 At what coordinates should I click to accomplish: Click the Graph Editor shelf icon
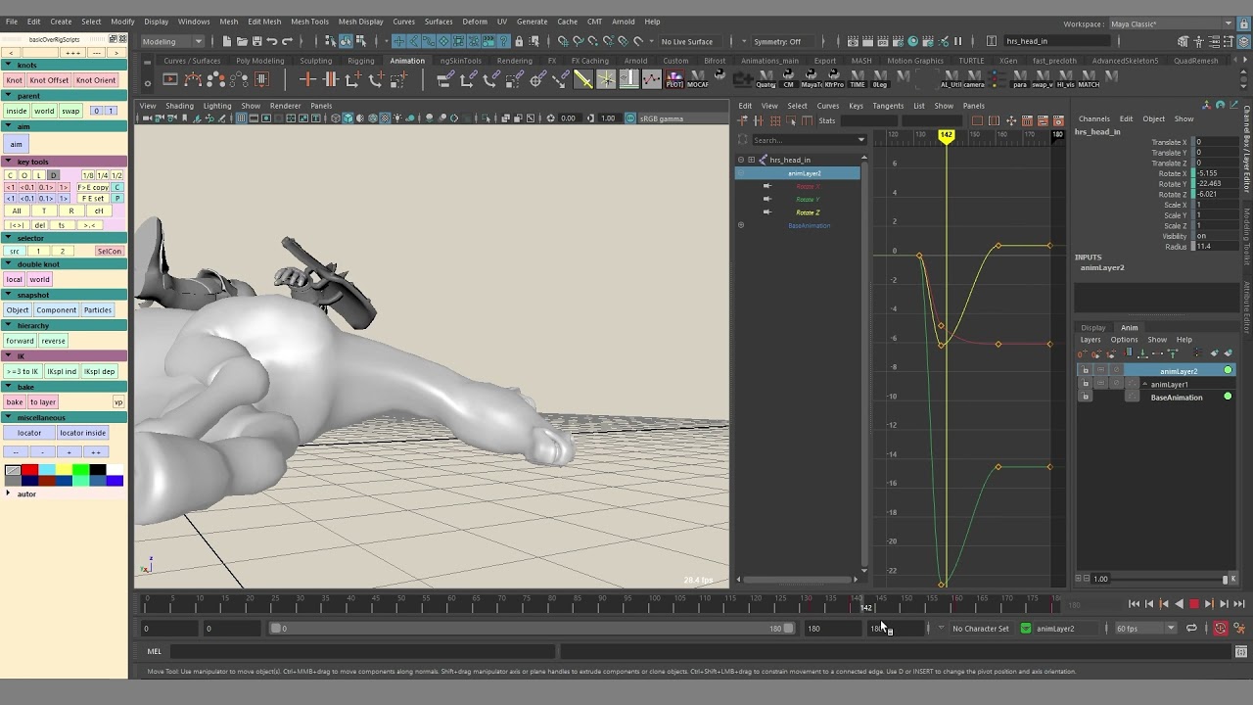652,79
